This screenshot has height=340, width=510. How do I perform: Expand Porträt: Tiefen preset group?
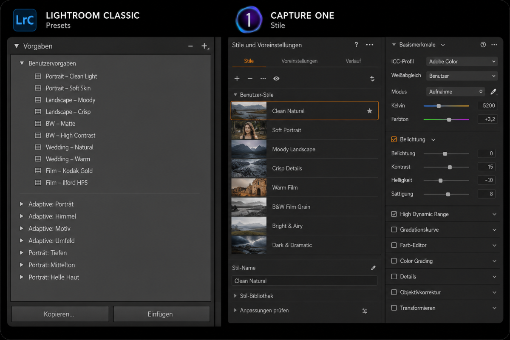[x=22, y=253]
